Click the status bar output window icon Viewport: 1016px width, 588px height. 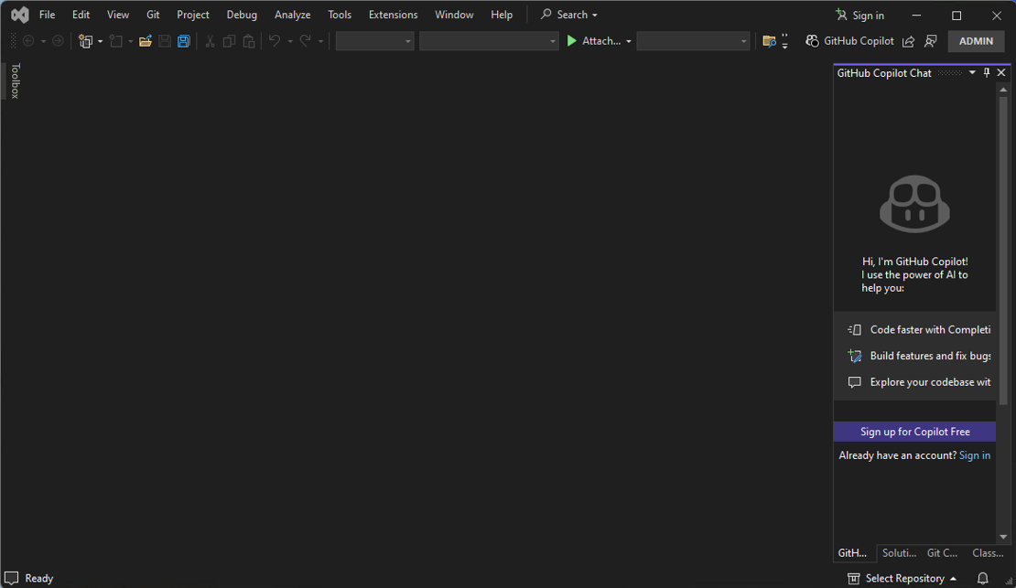[12, 578]
